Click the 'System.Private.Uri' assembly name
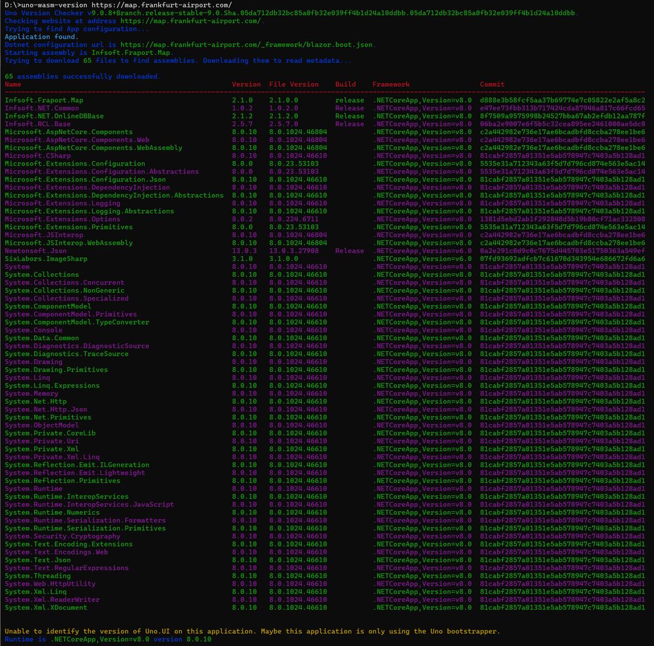 42,441
